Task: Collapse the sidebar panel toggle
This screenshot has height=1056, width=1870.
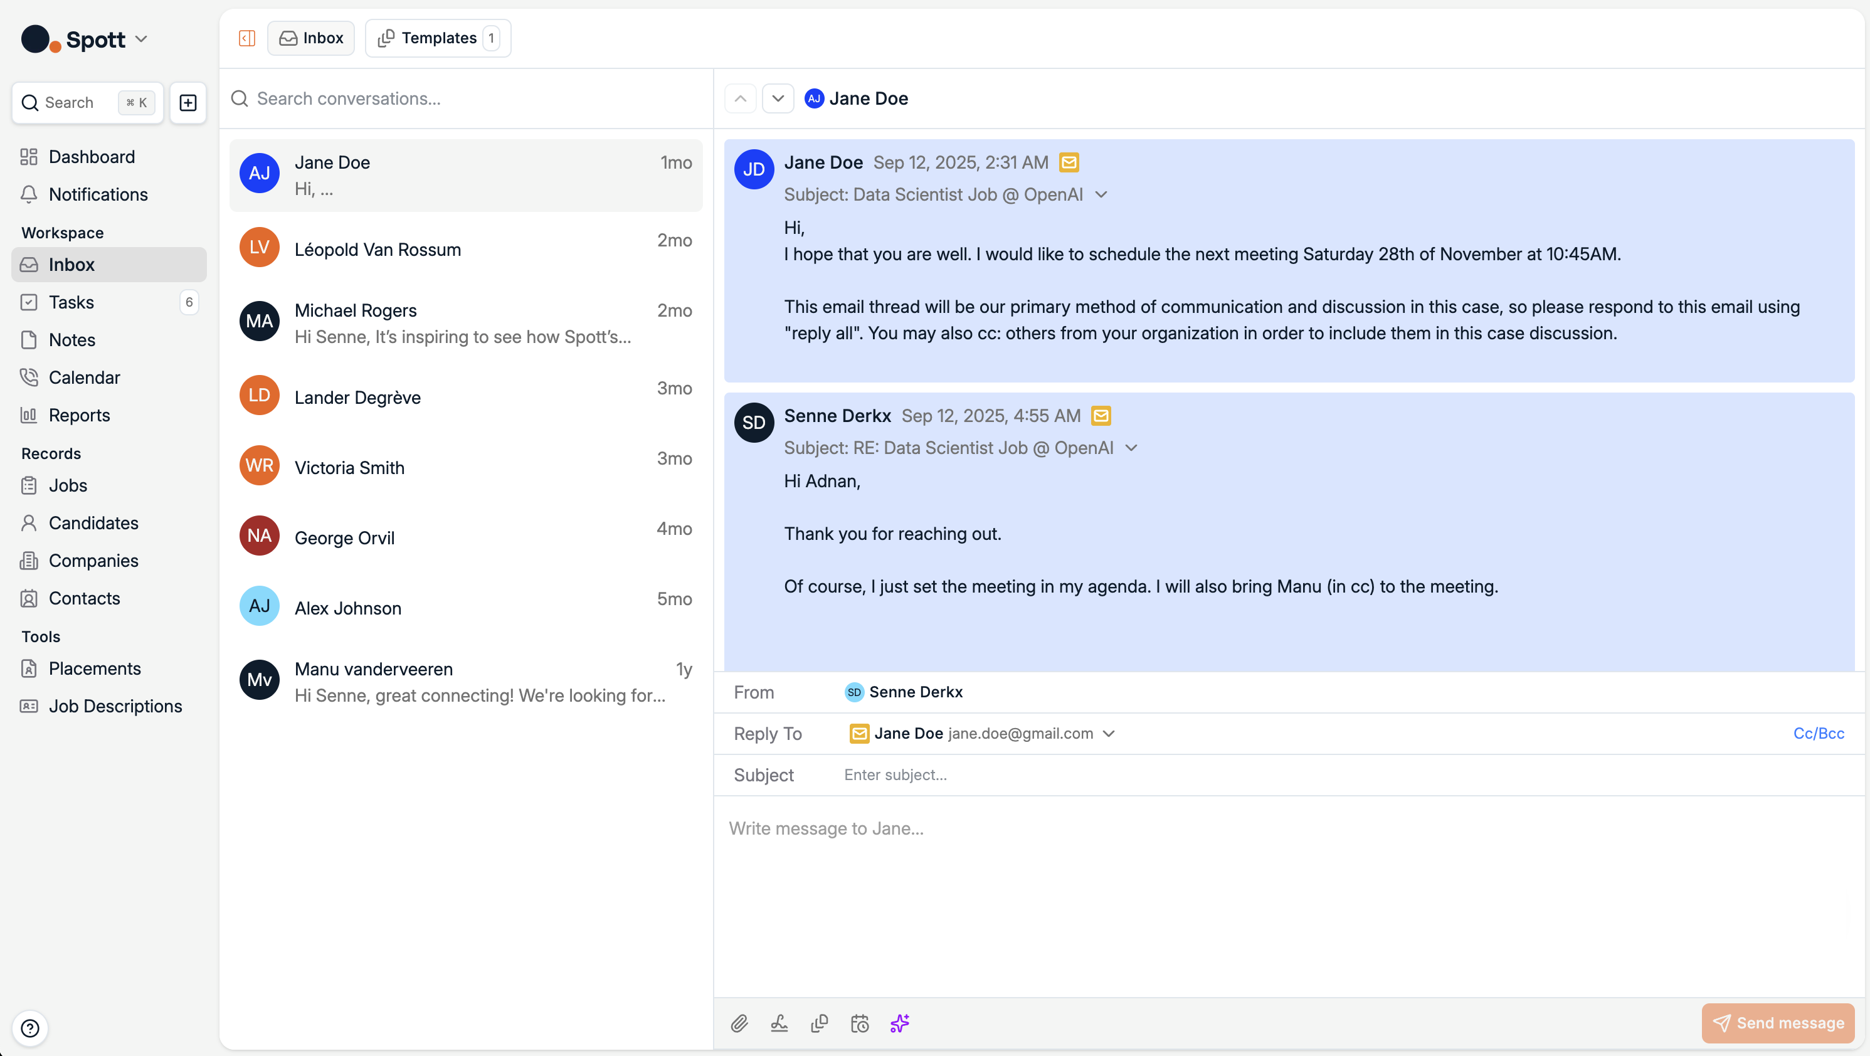Action: 247,38
